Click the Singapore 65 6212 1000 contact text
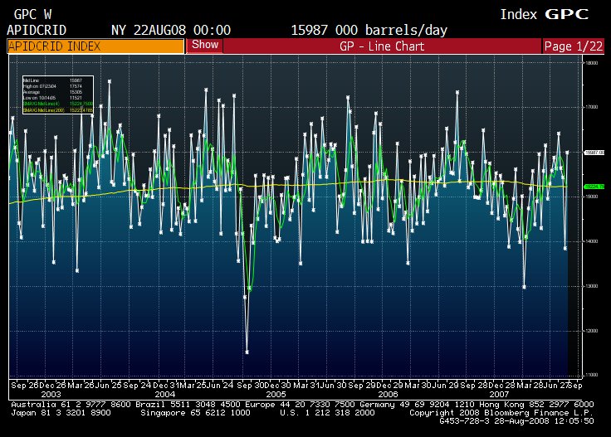 tap(195, 413)
